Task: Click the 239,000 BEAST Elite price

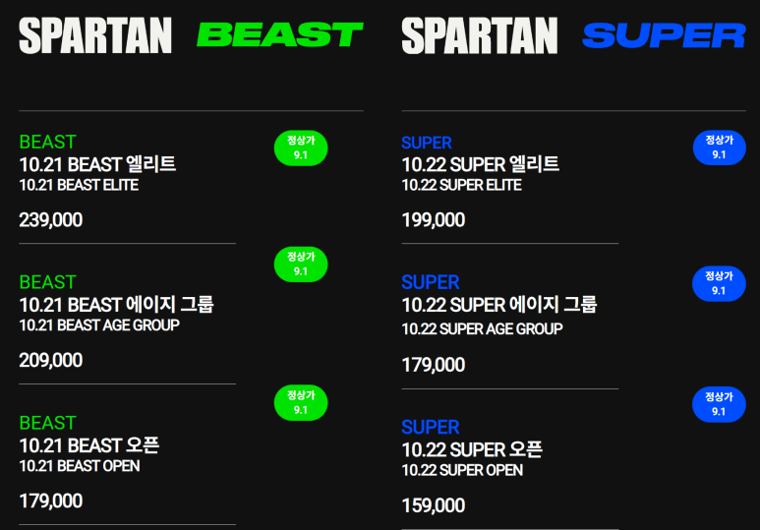Action: point(51,220)
